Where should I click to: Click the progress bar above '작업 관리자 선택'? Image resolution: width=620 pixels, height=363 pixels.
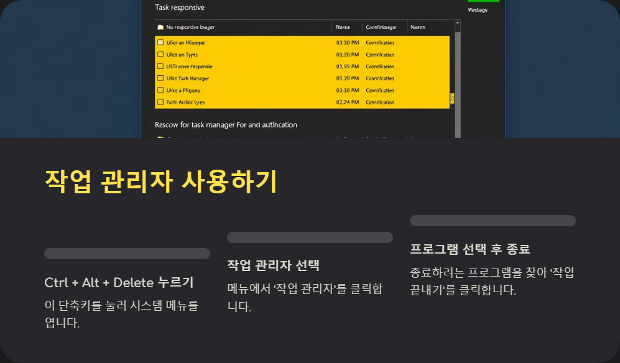310,237
